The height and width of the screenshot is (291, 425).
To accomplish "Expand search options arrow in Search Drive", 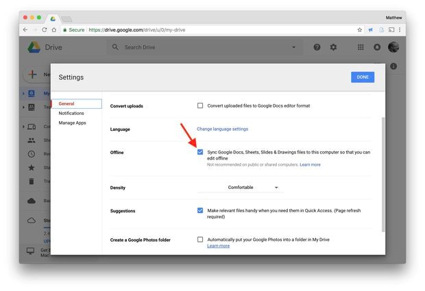I will [294, 47].
